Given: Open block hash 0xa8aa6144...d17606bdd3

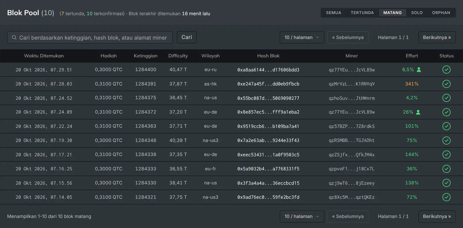Looking at the screenshot, I should click(268, 70).
